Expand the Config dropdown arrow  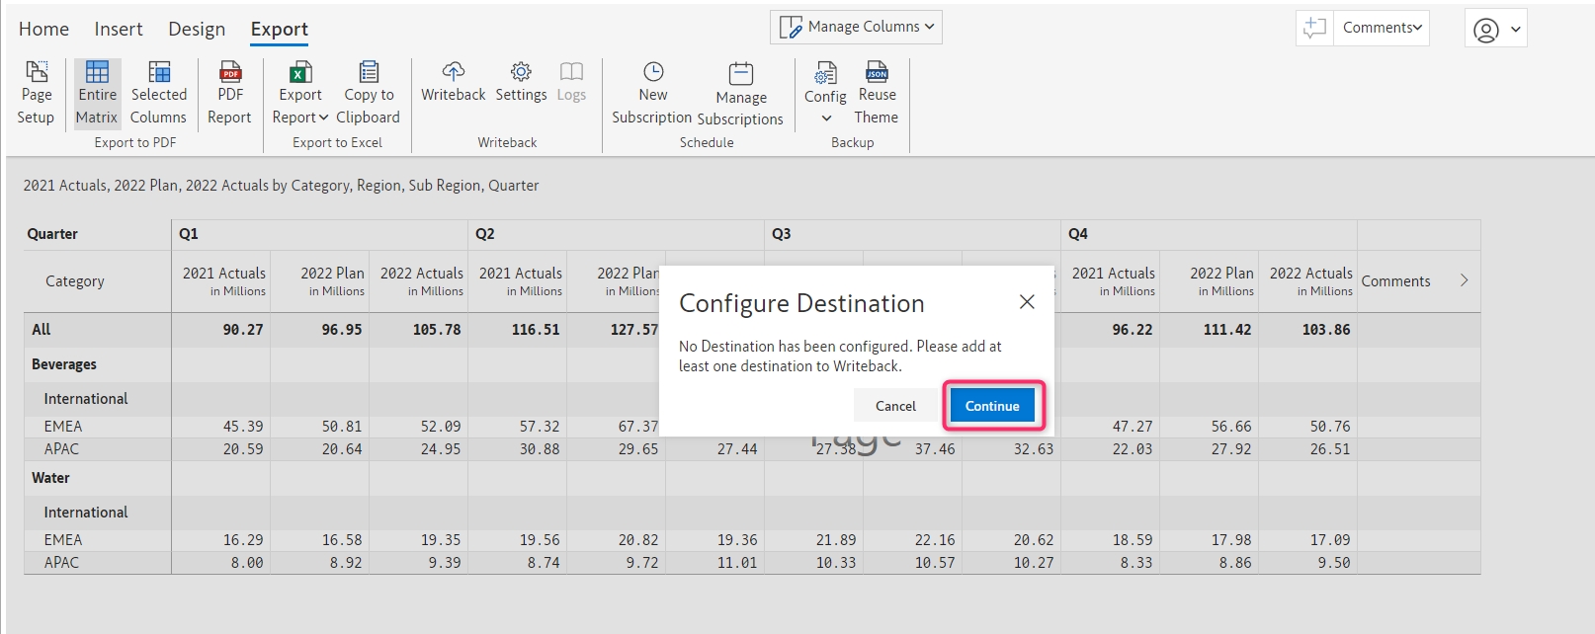tap(826, 119)
